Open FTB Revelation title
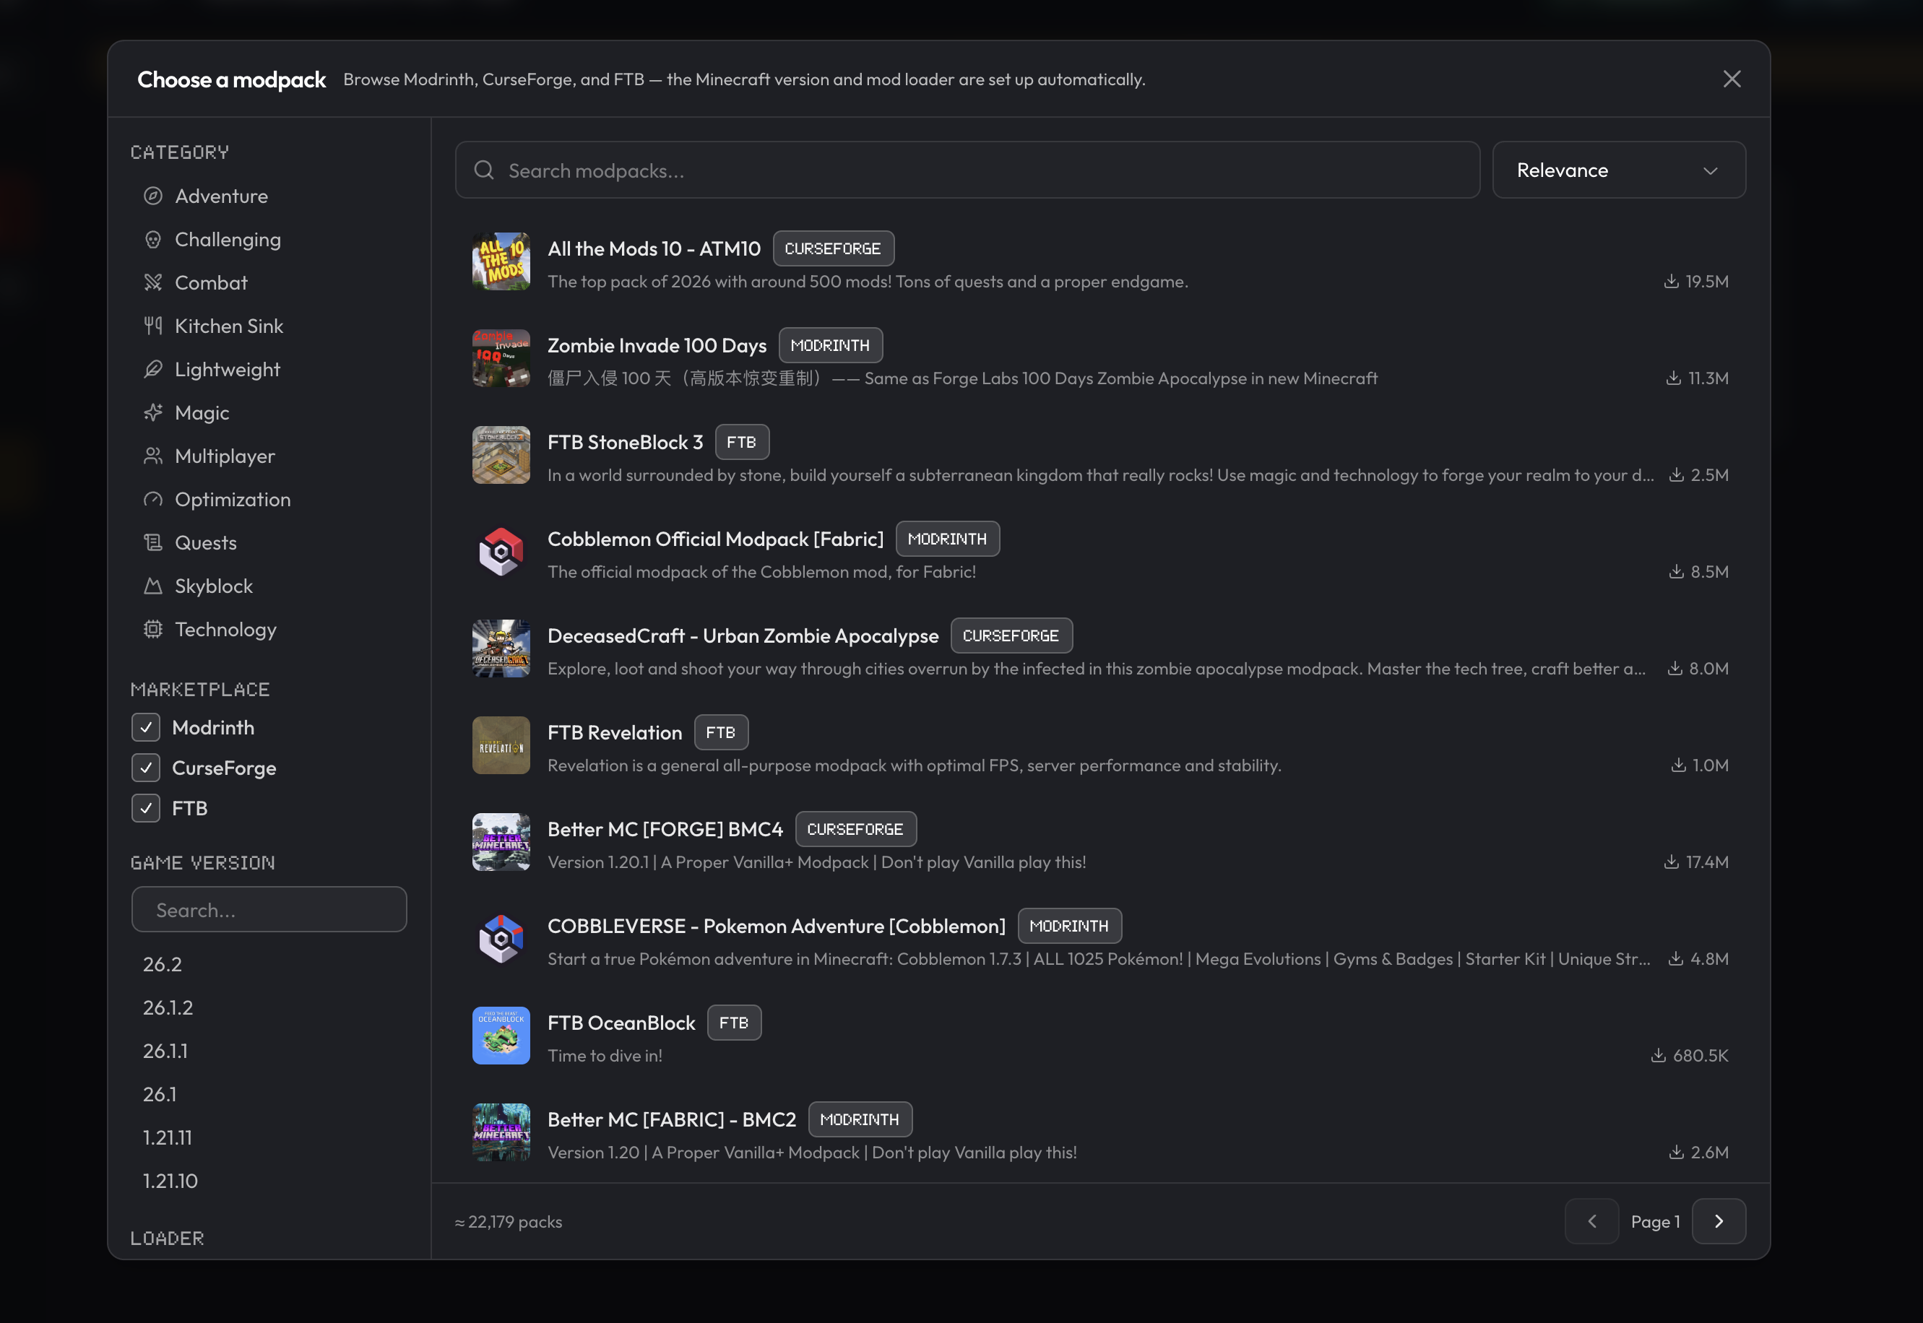 pyautogui.click(x=615, y=733)
